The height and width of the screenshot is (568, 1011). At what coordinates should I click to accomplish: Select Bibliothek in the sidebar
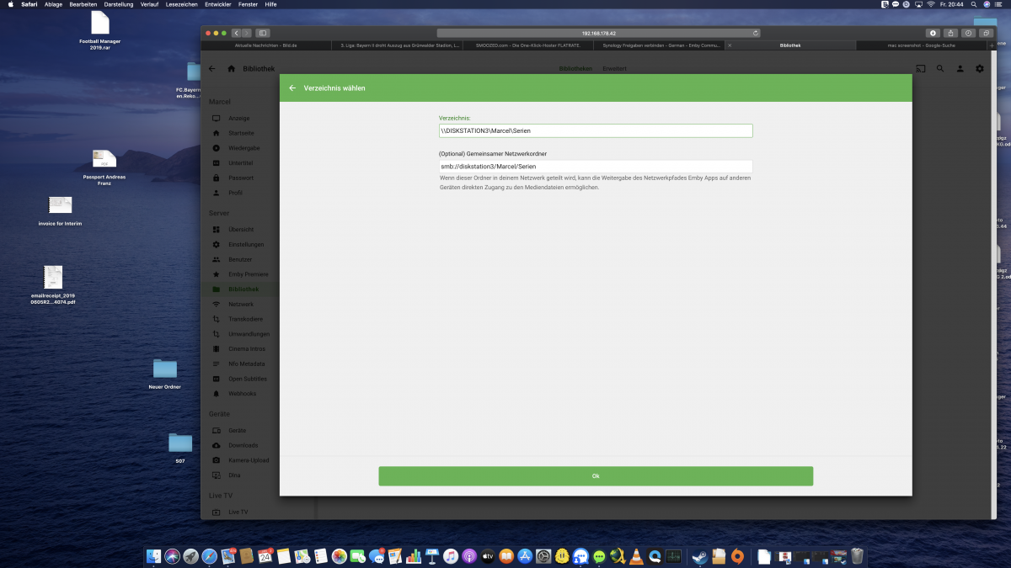[x=243, y=289]
